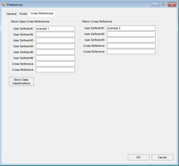Click the Stock Class User Defined #6 label
Screen dimensions: 179x166
23,58
